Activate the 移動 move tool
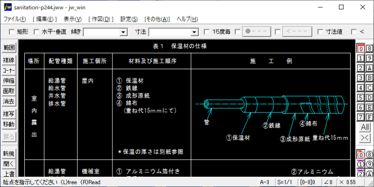 click(x=9, y=124)
